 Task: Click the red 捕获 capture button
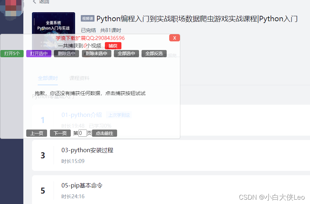113,46
